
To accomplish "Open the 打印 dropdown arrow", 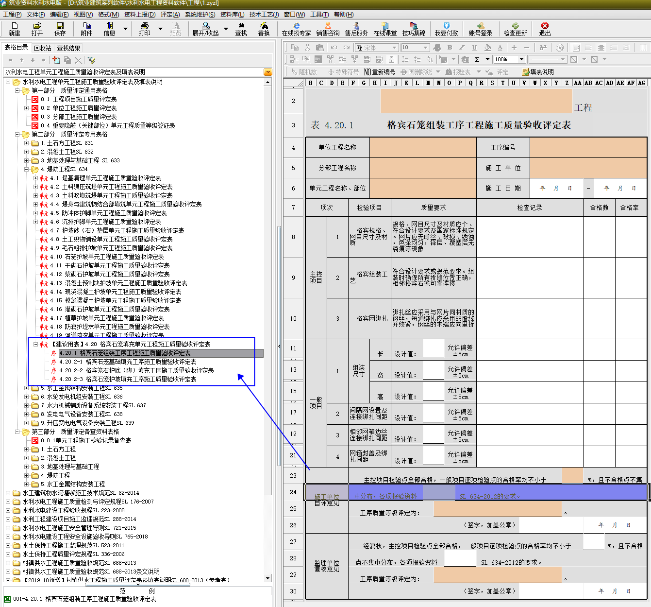I will pos(160,29).
